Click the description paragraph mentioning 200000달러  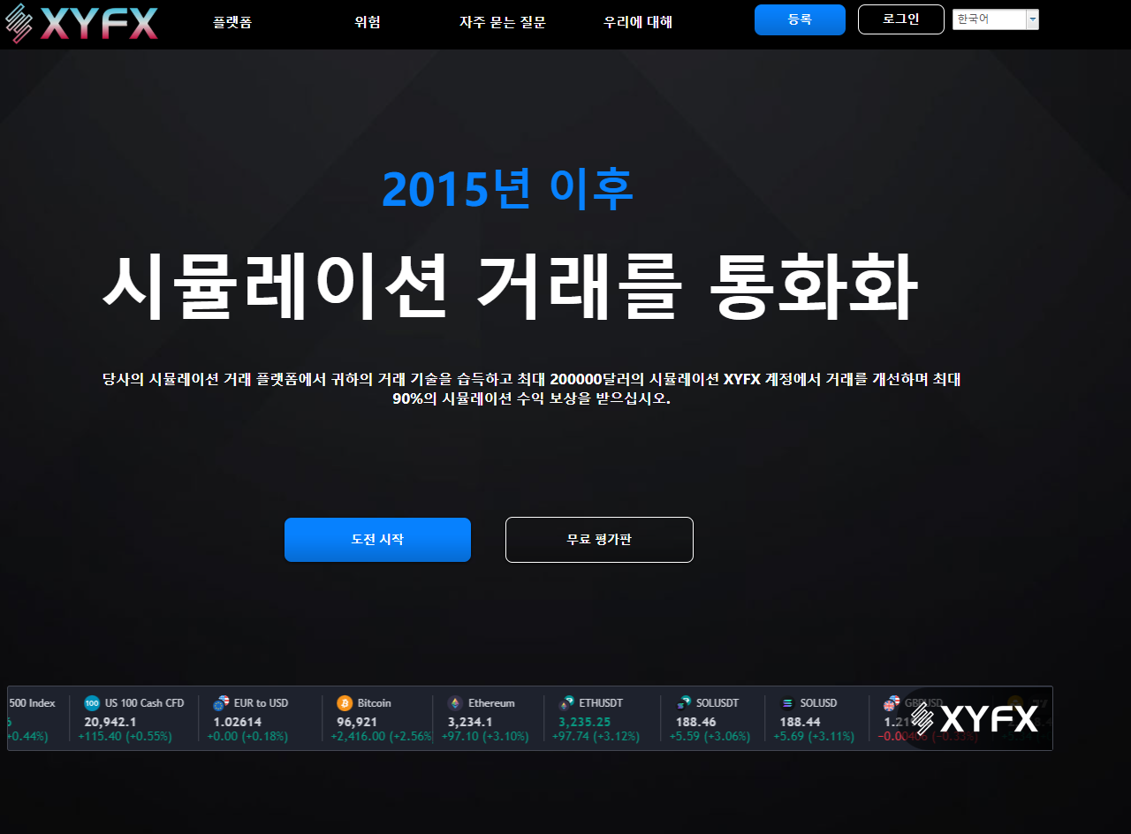[x=531, y=389]
